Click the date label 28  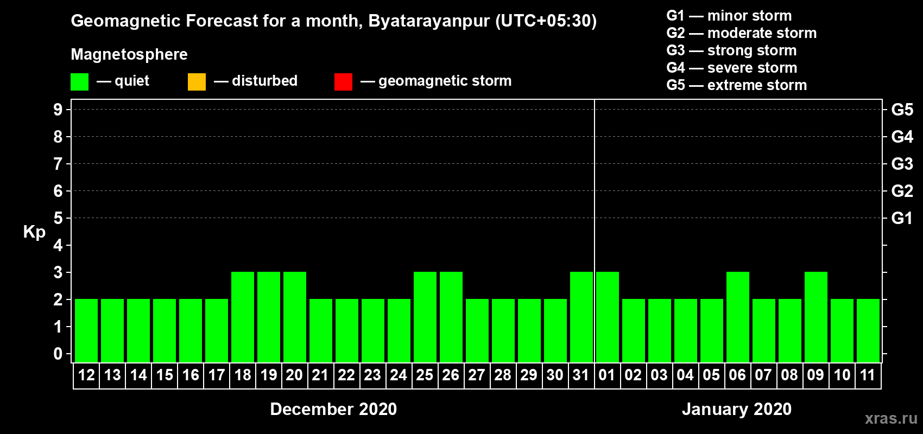click(503, 375)
